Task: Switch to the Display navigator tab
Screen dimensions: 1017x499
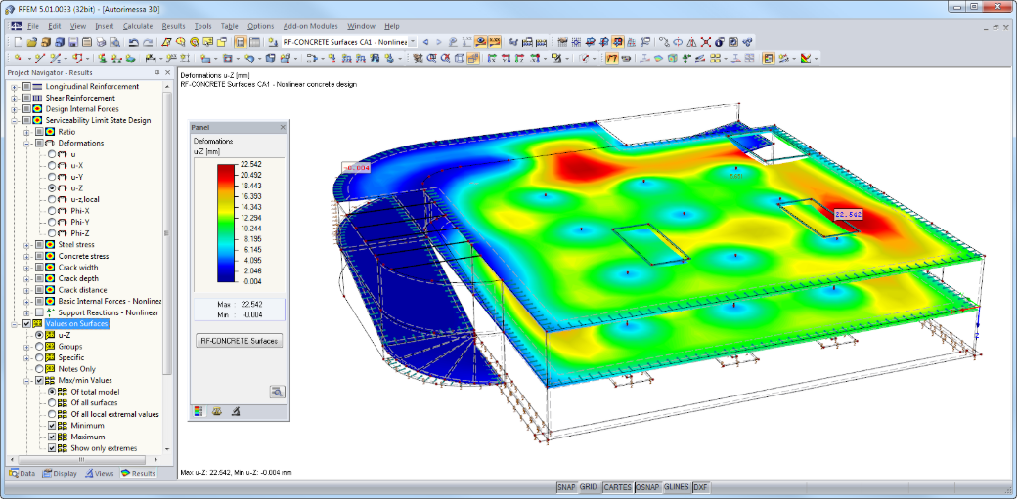Action: coord(61,473)
